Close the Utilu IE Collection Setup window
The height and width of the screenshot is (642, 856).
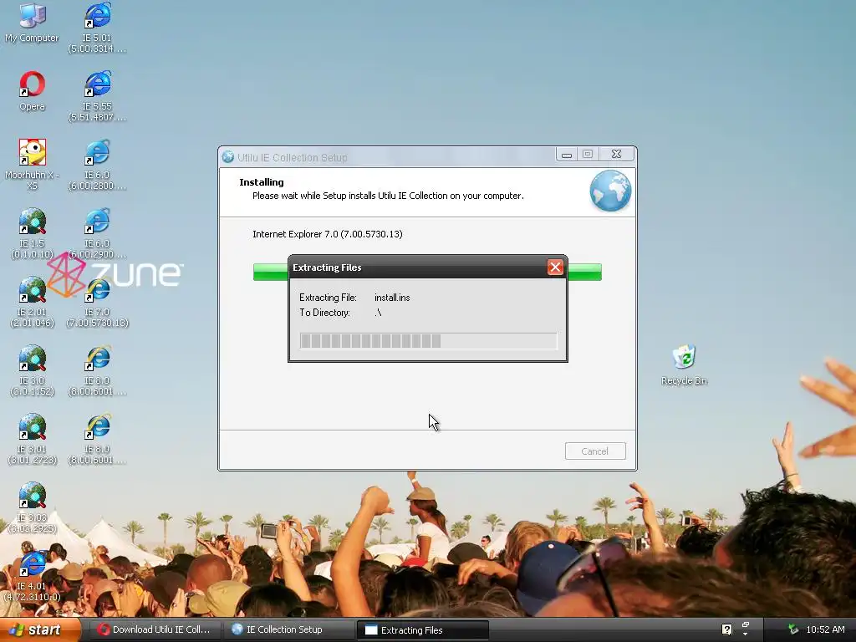point(616,155)
